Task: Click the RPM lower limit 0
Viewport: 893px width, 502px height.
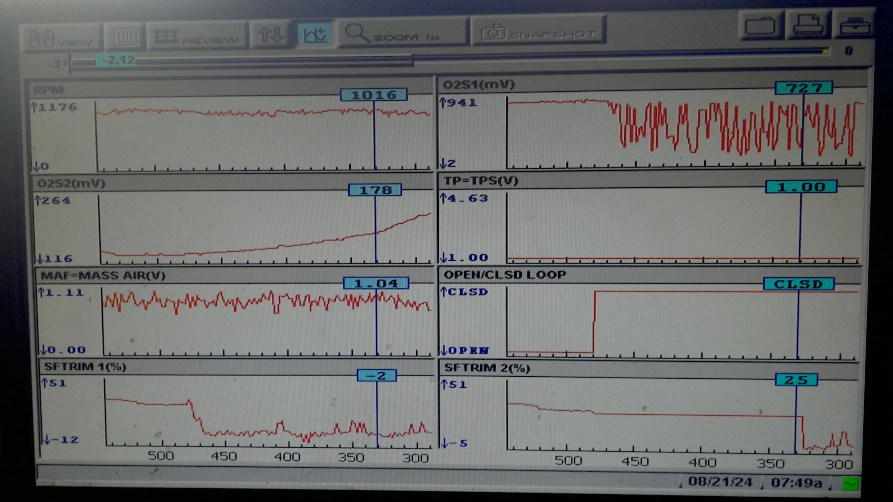Action: [41, 166]
